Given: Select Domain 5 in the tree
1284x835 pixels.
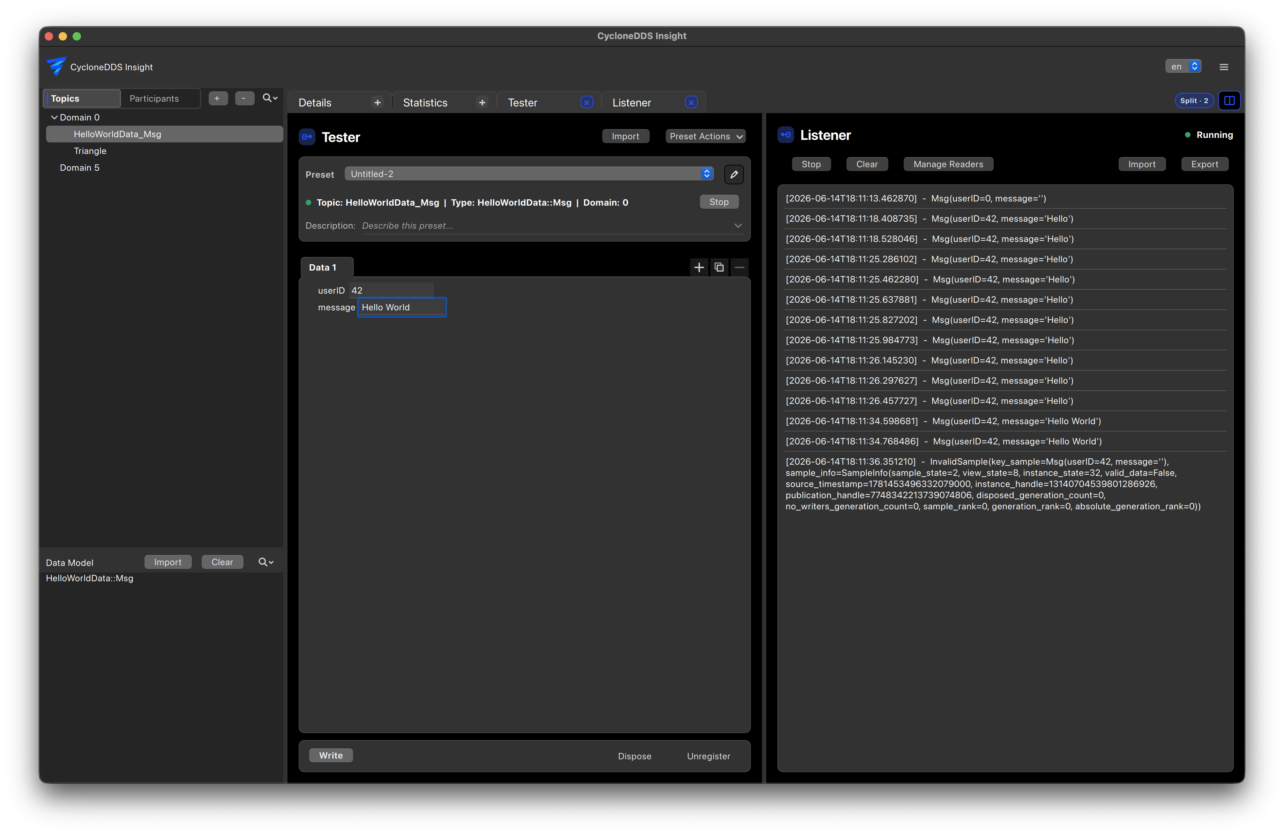Looking at the screenshot, I should point(79,167).
